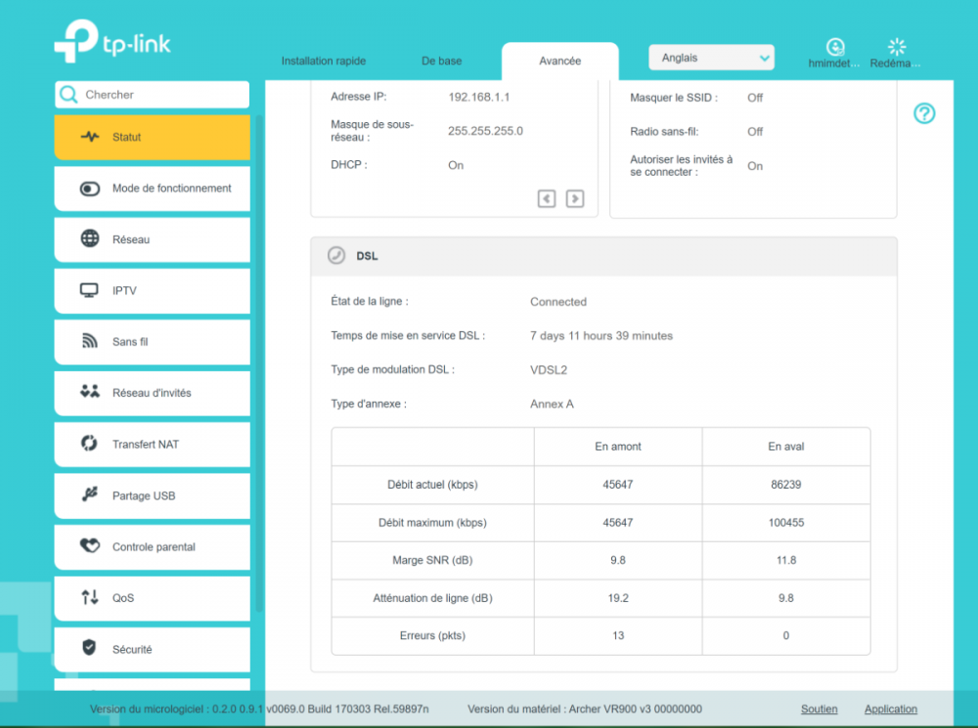Click the Statut pulse icon in sidebar
The height and width of the screenshot is (728, 978).
click(90, 138)
